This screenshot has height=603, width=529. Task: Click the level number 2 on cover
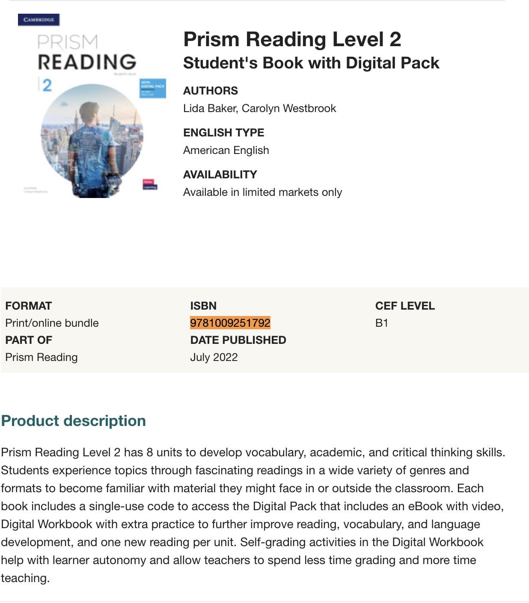click(47, 85)
